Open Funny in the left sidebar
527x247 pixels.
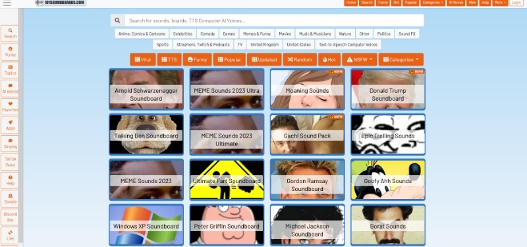[x=10, y=52]
